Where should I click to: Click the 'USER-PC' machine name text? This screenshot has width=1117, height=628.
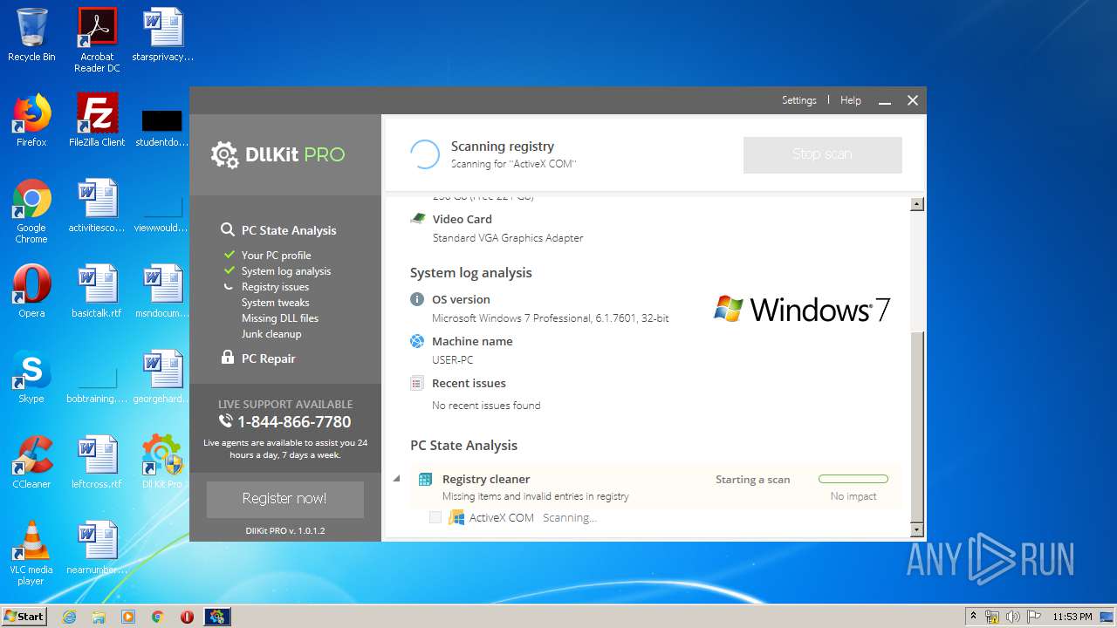(x=452, y=360)
